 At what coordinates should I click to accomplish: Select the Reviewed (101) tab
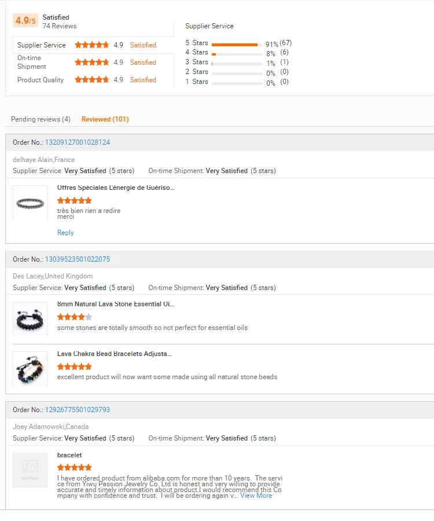(x=105, y=119)
